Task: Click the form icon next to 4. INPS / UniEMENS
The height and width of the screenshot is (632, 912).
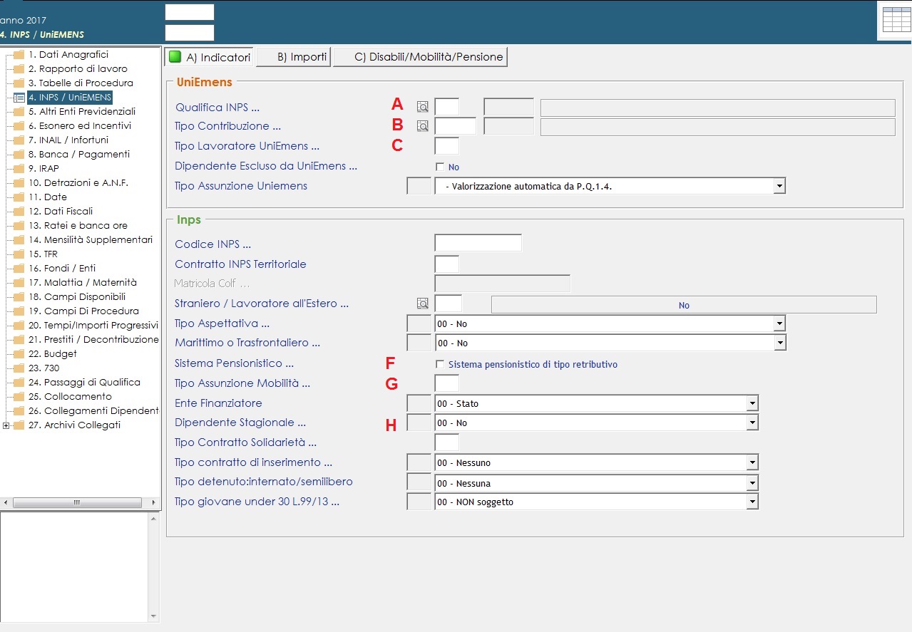Action: point(19,98)
